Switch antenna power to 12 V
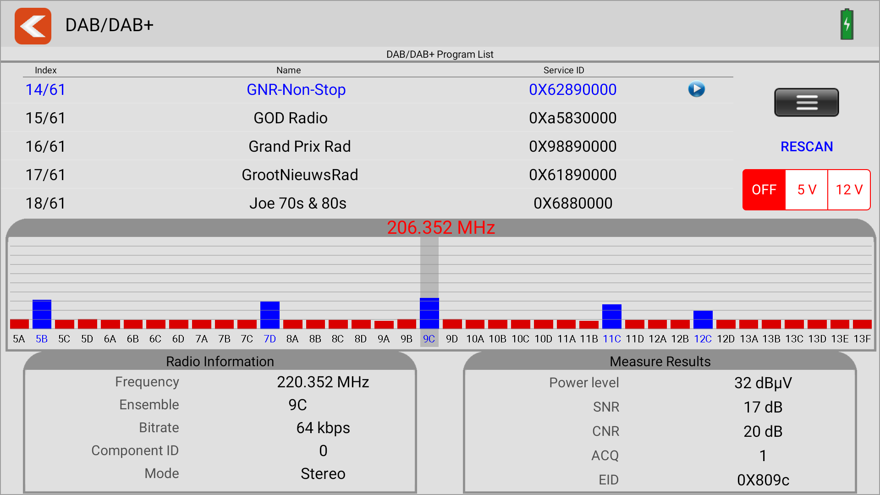Image resolution: width=880 pixels, height=495 pixels. pos(849,190)
